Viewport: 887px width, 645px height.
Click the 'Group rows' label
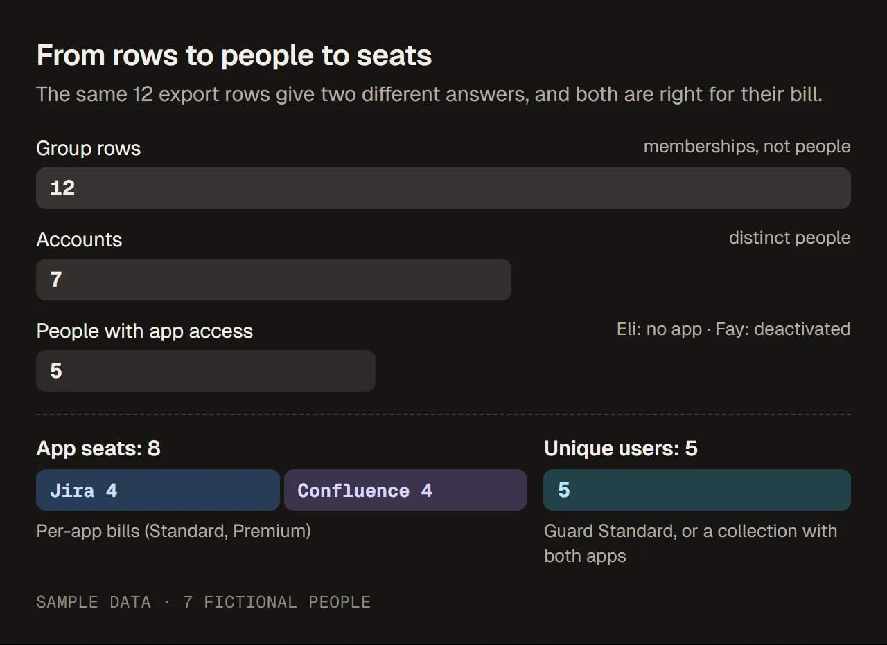(x=88, y=148)
